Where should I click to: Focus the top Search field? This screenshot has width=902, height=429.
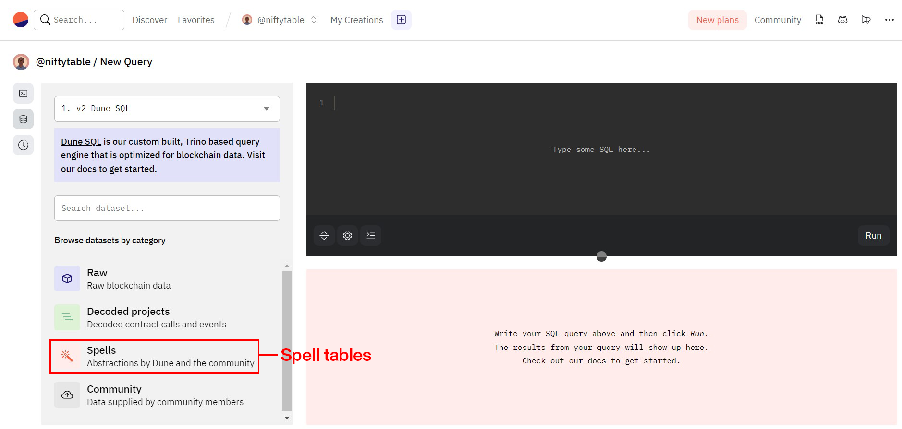coord(79,20)
